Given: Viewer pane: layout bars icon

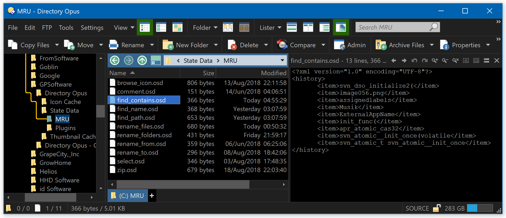Looking at the screenshot, I should click(x=486, y=60).
